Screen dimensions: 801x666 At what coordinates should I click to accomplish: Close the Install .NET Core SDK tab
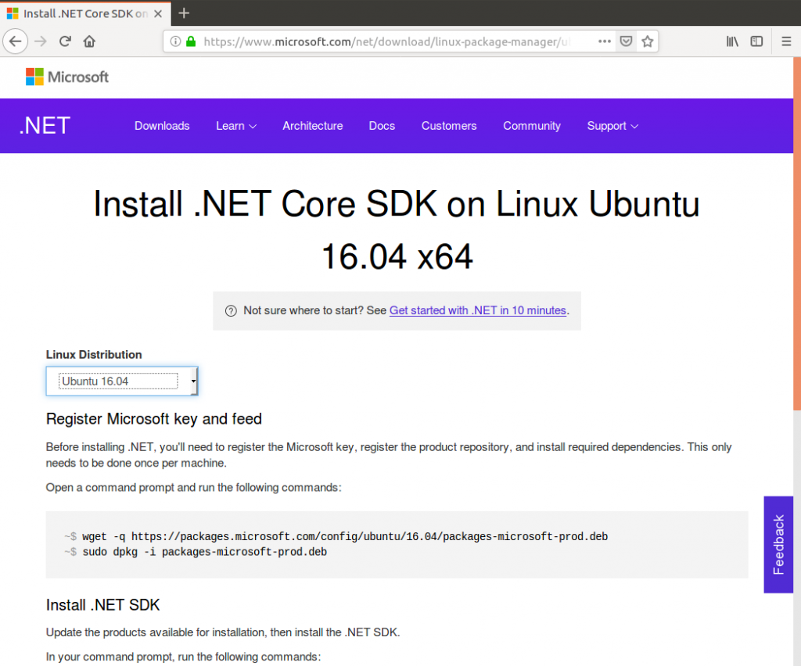point(158,14)
